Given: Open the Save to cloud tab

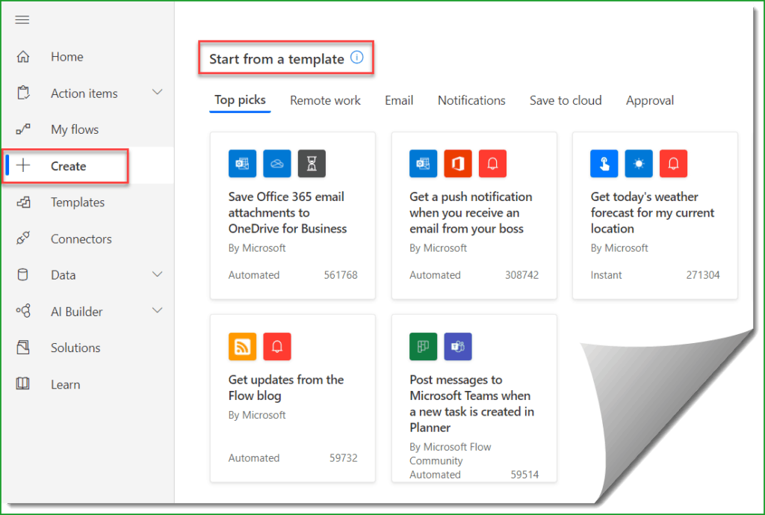Looking at the screenshot, I should click(x=566, y=100).
